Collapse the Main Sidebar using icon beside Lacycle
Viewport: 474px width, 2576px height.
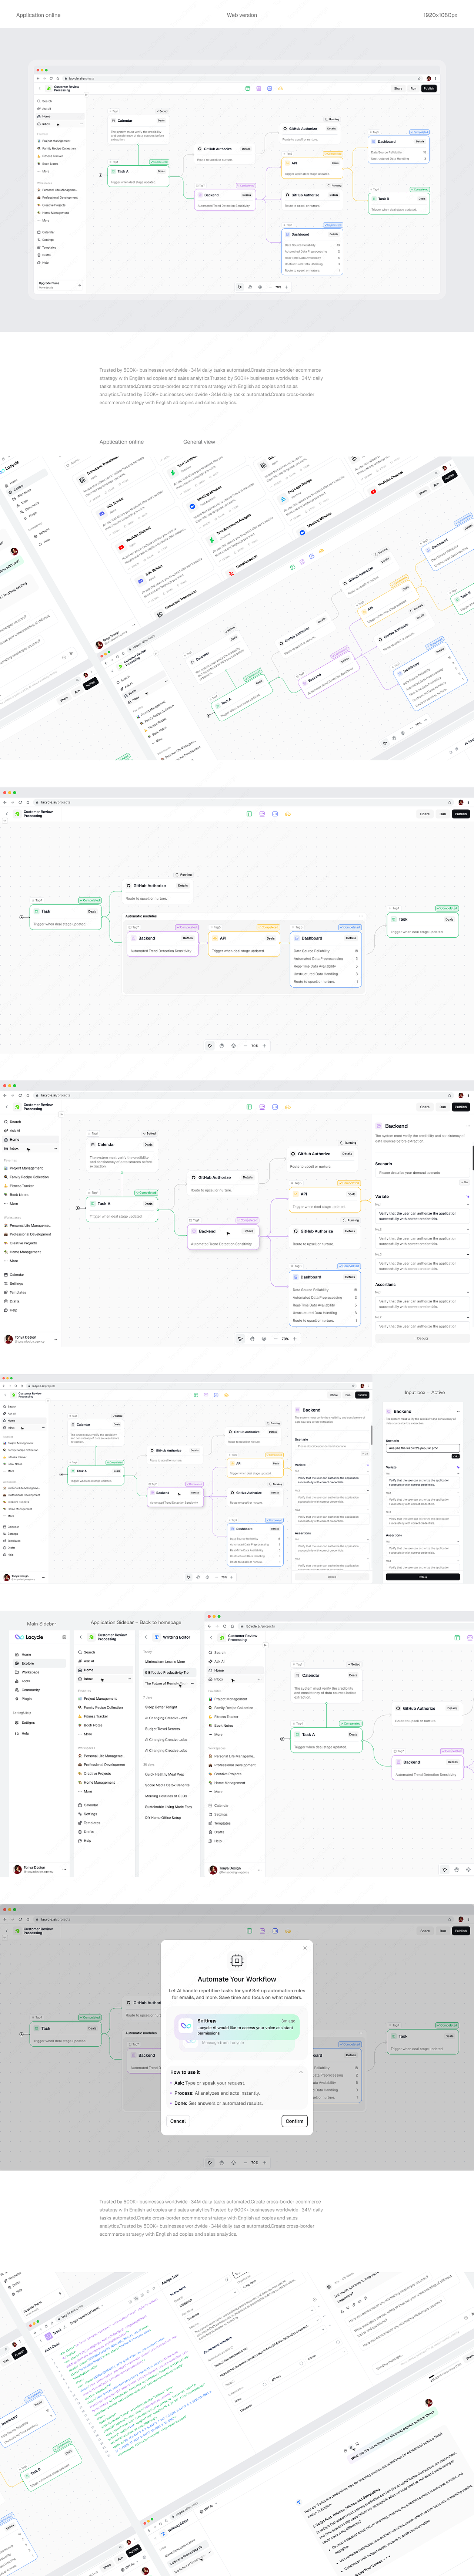[x=64, y=1637]
